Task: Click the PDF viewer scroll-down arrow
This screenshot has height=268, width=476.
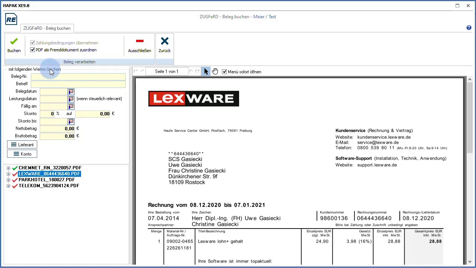Action: click(x=470, y=261)
